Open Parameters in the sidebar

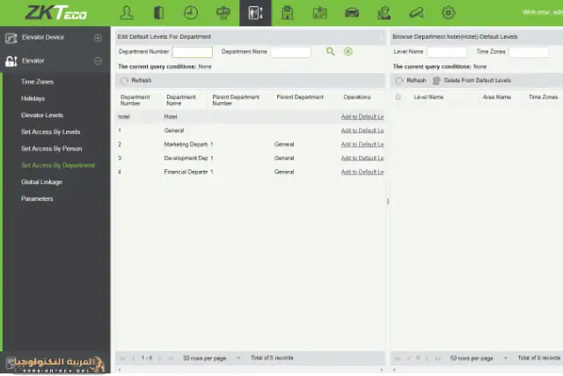point(37,199)
